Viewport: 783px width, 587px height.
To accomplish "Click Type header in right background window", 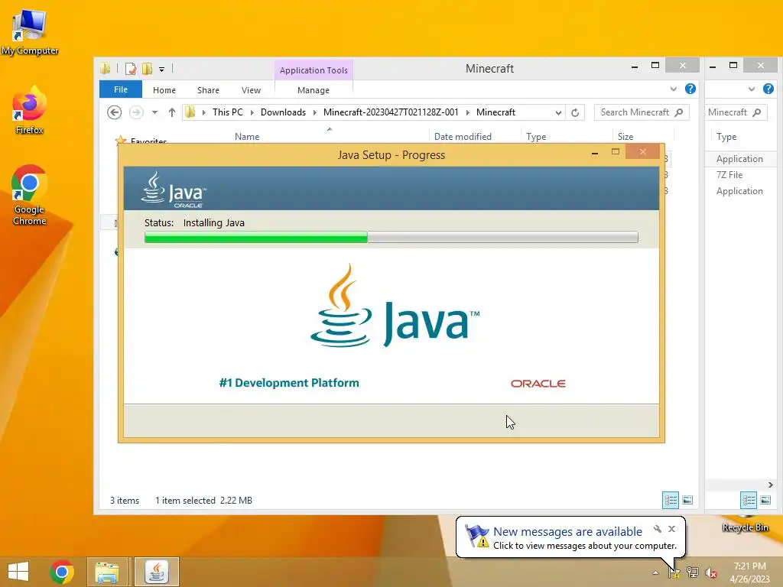I will pyautogui.click(x=726, y=137).
